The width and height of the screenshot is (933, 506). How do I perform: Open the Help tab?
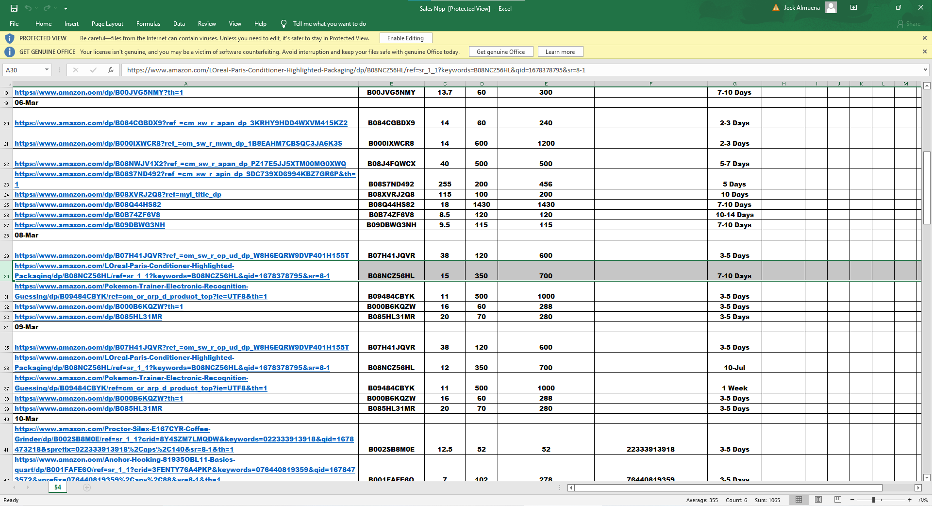coord(260,24)
